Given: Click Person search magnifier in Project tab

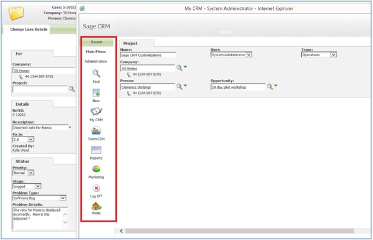Looking at the screenshot, I should point(179,87).
